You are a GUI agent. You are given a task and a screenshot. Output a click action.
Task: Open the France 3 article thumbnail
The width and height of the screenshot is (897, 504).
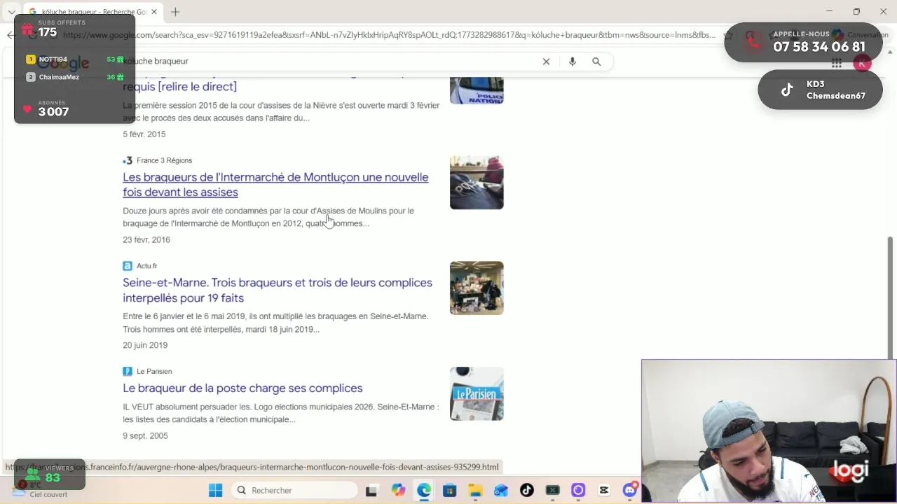click(477, 183)
